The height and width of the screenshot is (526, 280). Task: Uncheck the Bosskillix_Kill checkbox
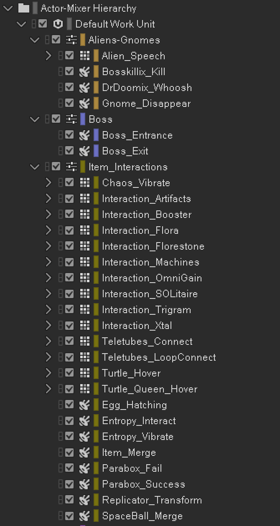(x=69, y=72)
